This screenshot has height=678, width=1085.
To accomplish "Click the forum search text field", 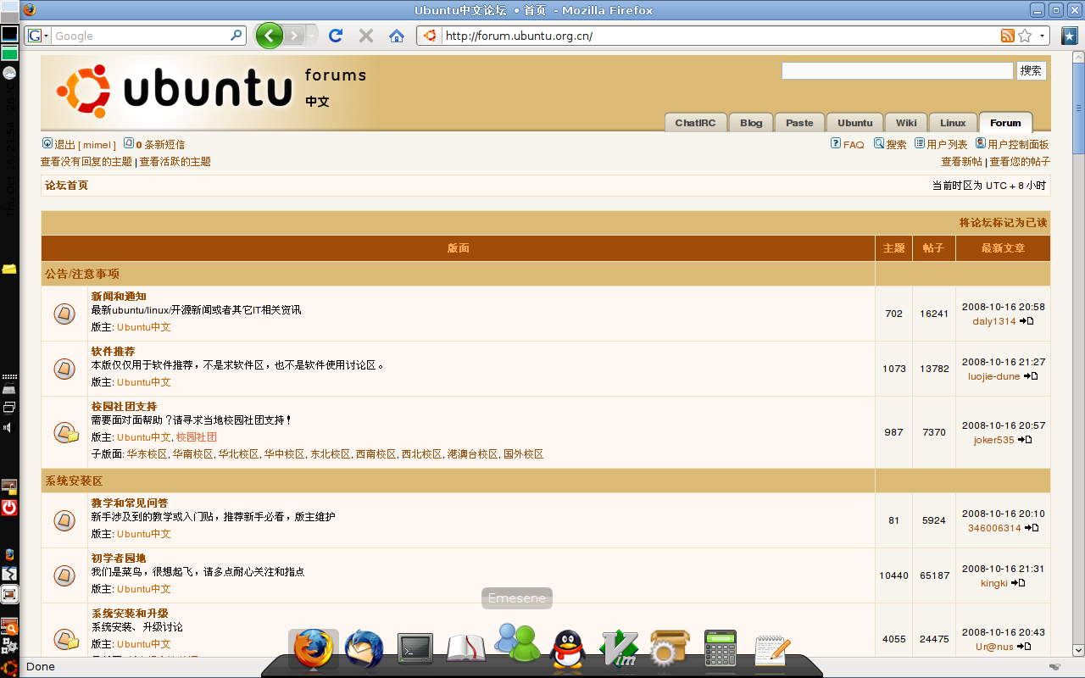I will [x=897, y=70].
